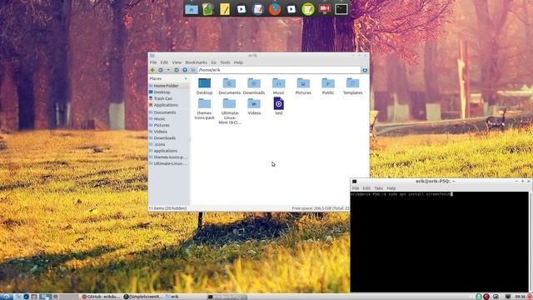Click the 11 items (20 hidden) status text
Screen dimensions: 533x300
pyautogui.click(x=168, y=208)
